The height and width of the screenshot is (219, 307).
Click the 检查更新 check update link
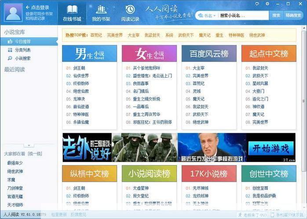(x=58, y=215)
